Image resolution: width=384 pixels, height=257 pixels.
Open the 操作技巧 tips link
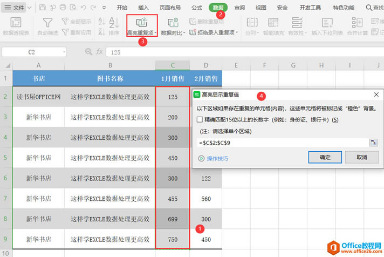click(217, 158)
